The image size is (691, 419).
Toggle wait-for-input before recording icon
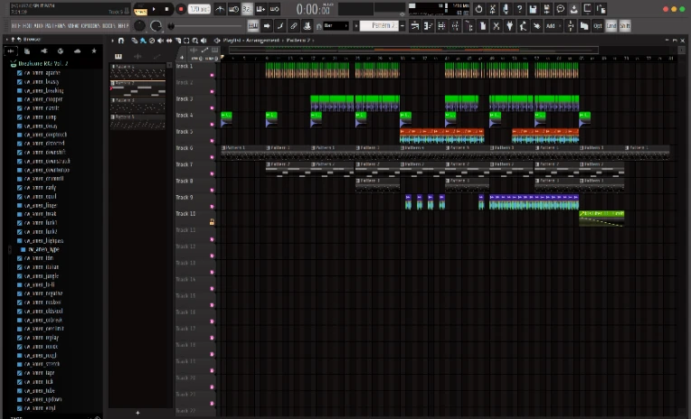(x=233, y=9)
